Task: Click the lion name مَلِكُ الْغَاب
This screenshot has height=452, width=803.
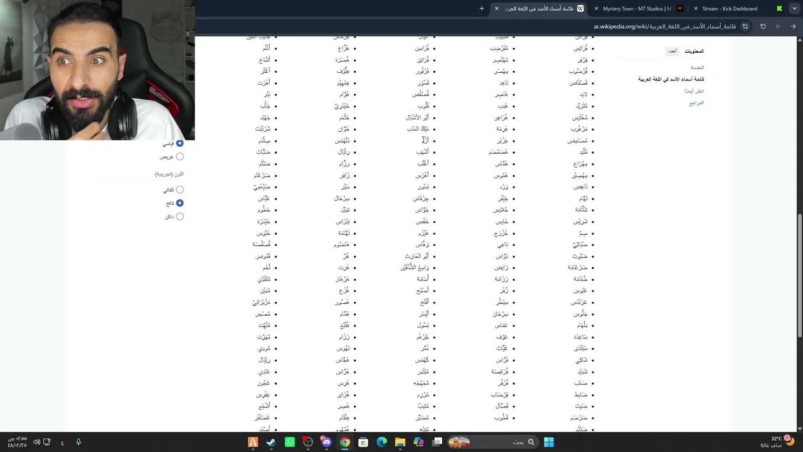Action: pyautogui.click(x=418, y=129)
